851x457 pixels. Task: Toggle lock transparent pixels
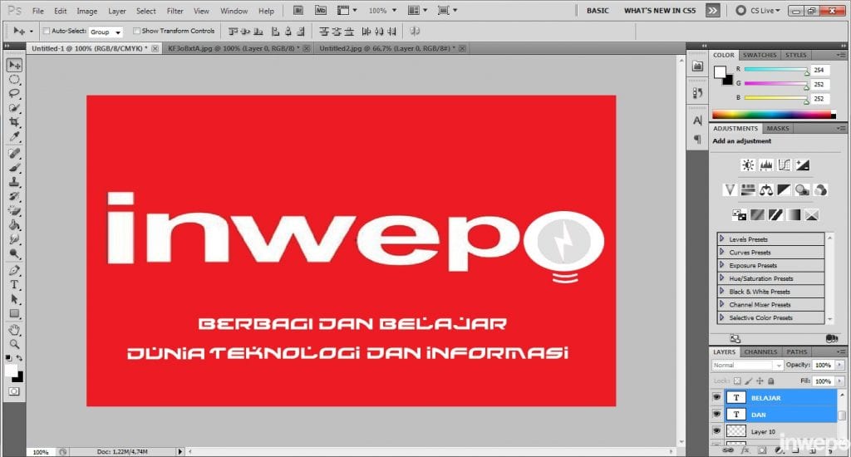(x=737, y=381)
